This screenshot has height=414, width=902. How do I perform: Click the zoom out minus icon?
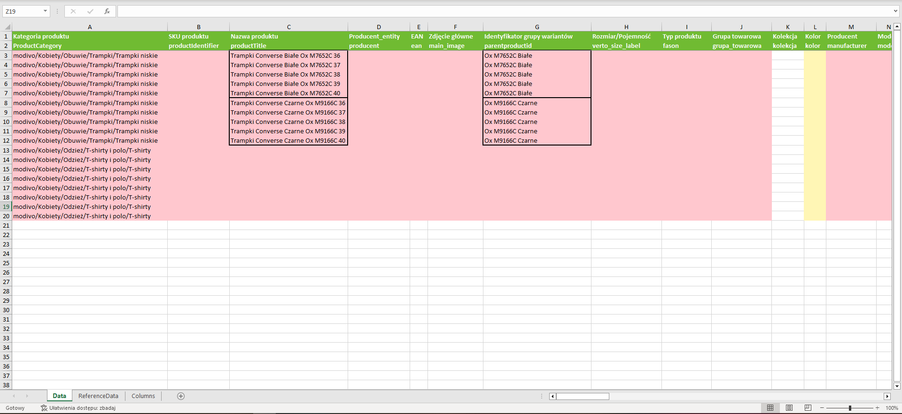(822, 408)
